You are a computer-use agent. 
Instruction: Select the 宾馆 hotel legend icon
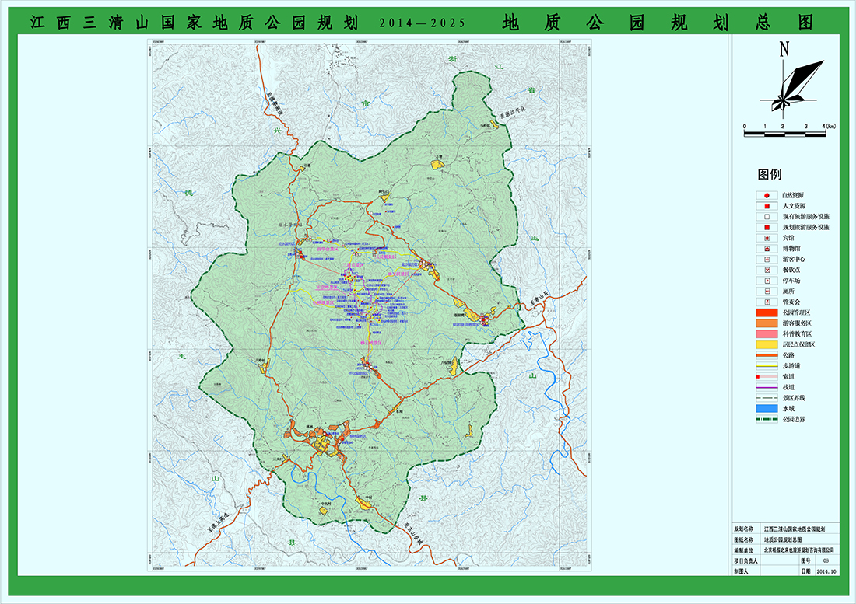pyautogui.click(x=767, y=238)
